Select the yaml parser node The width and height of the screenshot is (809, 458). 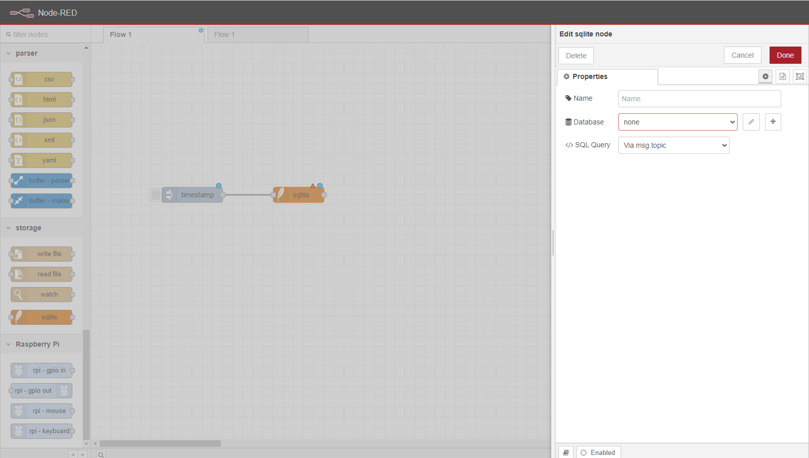point(42,160)
